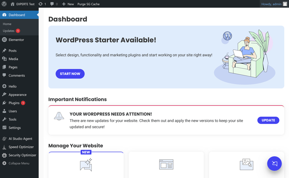This screenshot has height=178, width=289.
Task: Click the START NOW button
Action: [70, 74]
